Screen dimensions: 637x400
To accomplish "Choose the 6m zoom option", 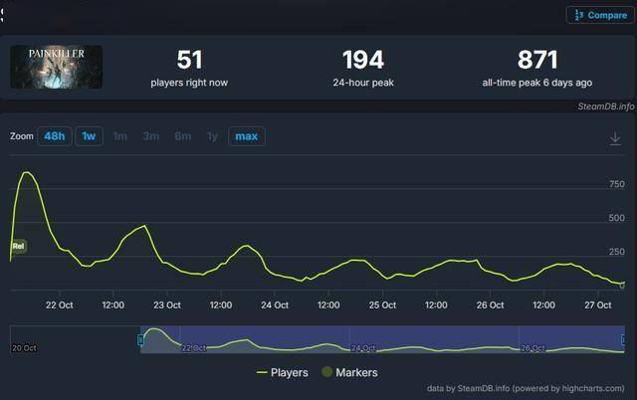I will click(x=182, y=136).
